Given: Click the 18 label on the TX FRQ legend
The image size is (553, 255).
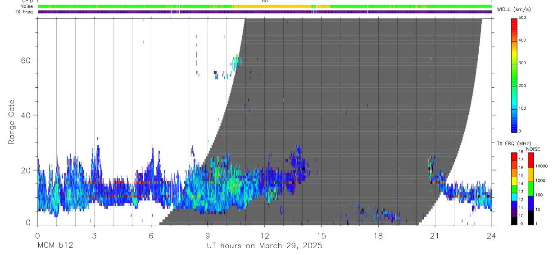Looking at the screenshot, I should (x=521, y=152).
